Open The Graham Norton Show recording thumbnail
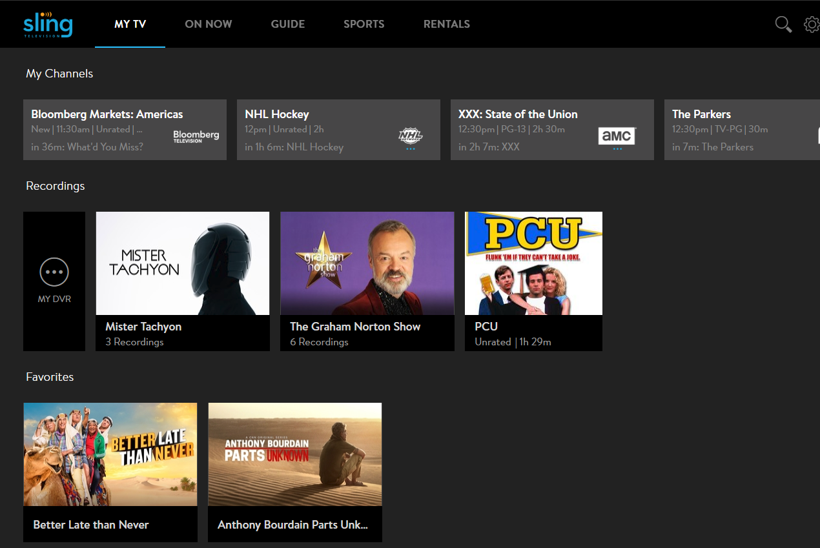This screenshot has height=548, width=820. click(367, 263)
